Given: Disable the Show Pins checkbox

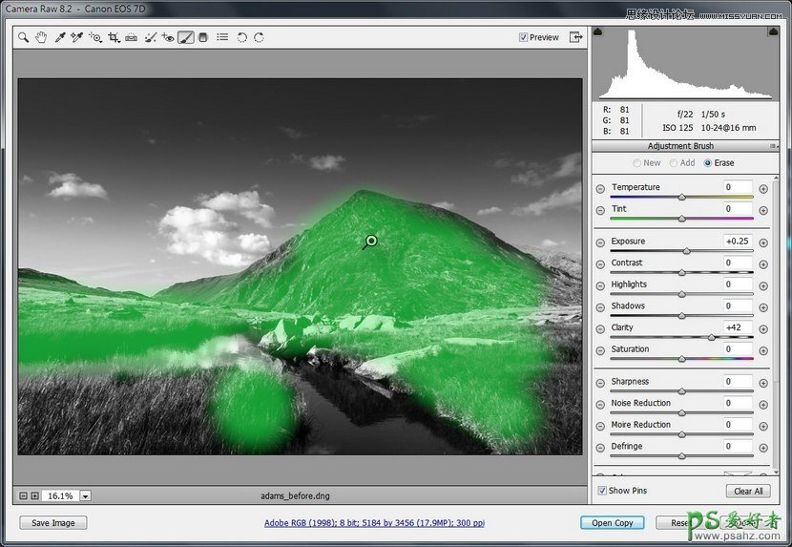Looking at the screenshot, I should 601,491.
